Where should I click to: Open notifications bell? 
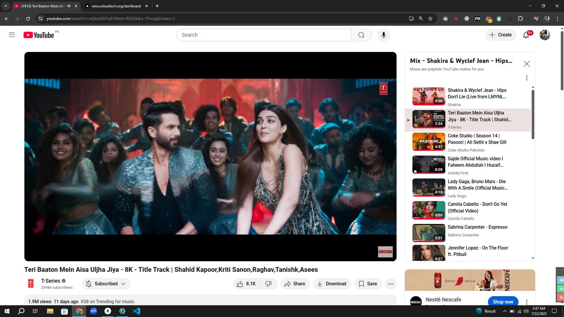pyautogui.click(x=526, y=35)
